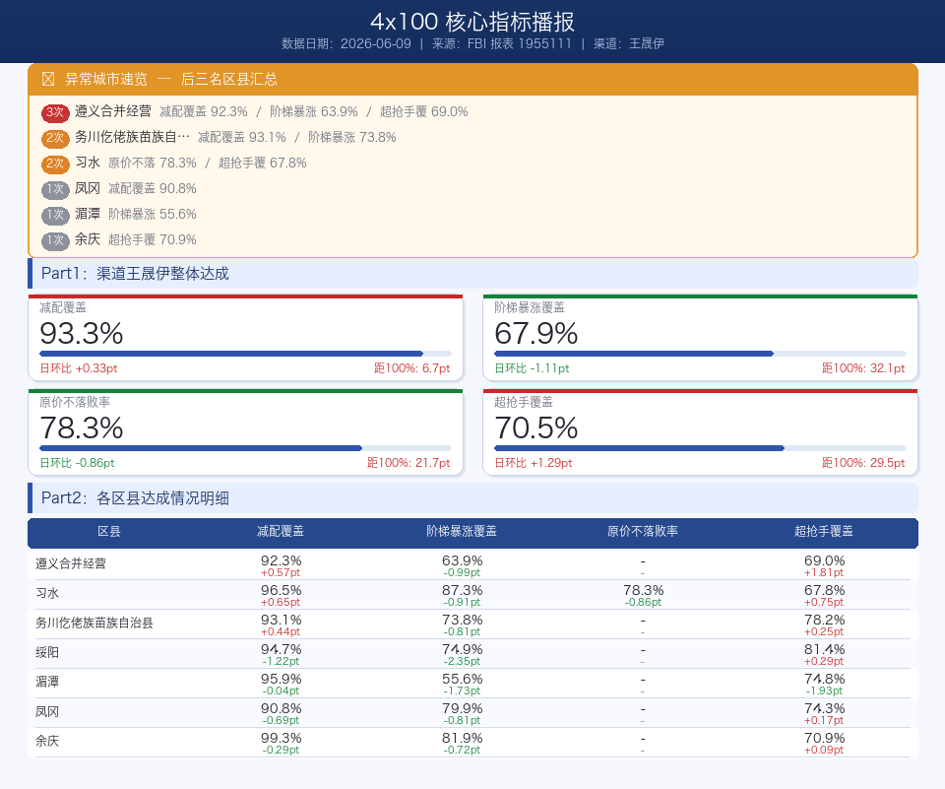Click the Part1 渠道王晟伊整体达成 section heading
The height and width of the screenshot is (789, 945).
pyautogui.click(x=135, y=274)
